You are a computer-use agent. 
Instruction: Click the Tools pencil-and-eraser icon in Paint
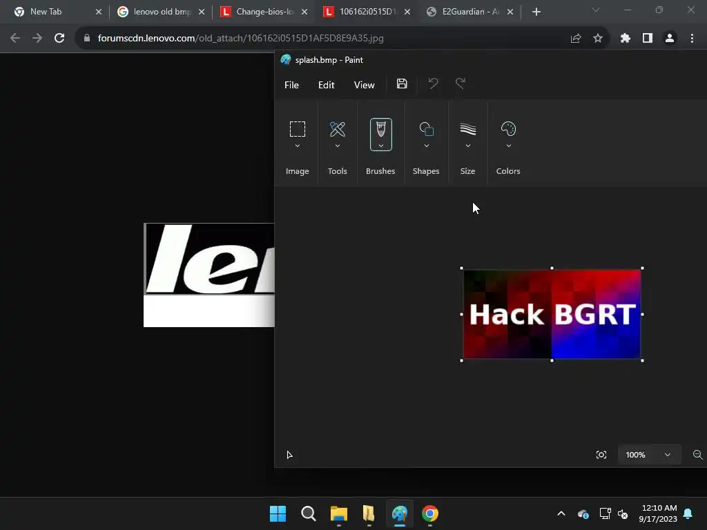(337, 129)
